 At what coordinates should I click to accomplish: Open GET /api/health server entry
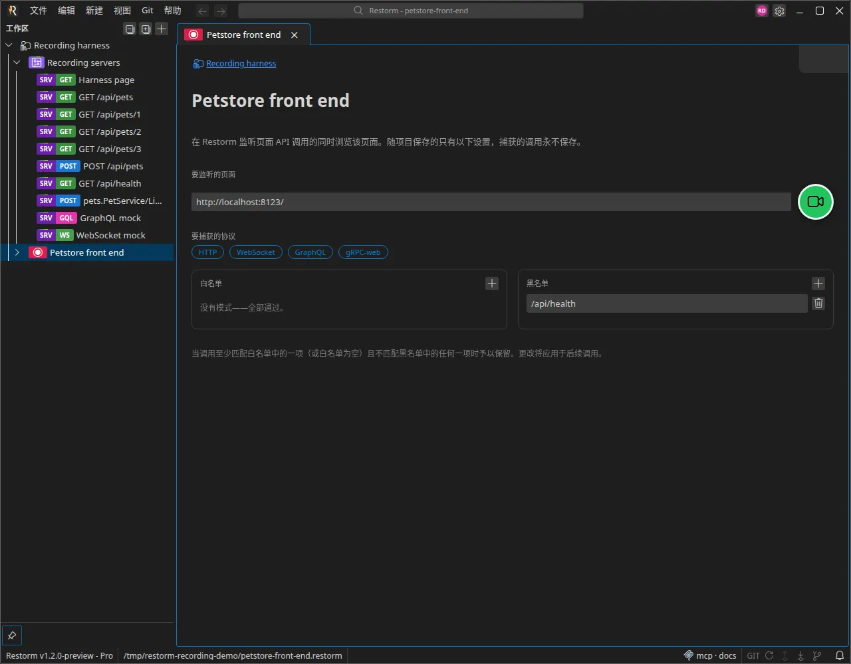[x=87, y=183]
